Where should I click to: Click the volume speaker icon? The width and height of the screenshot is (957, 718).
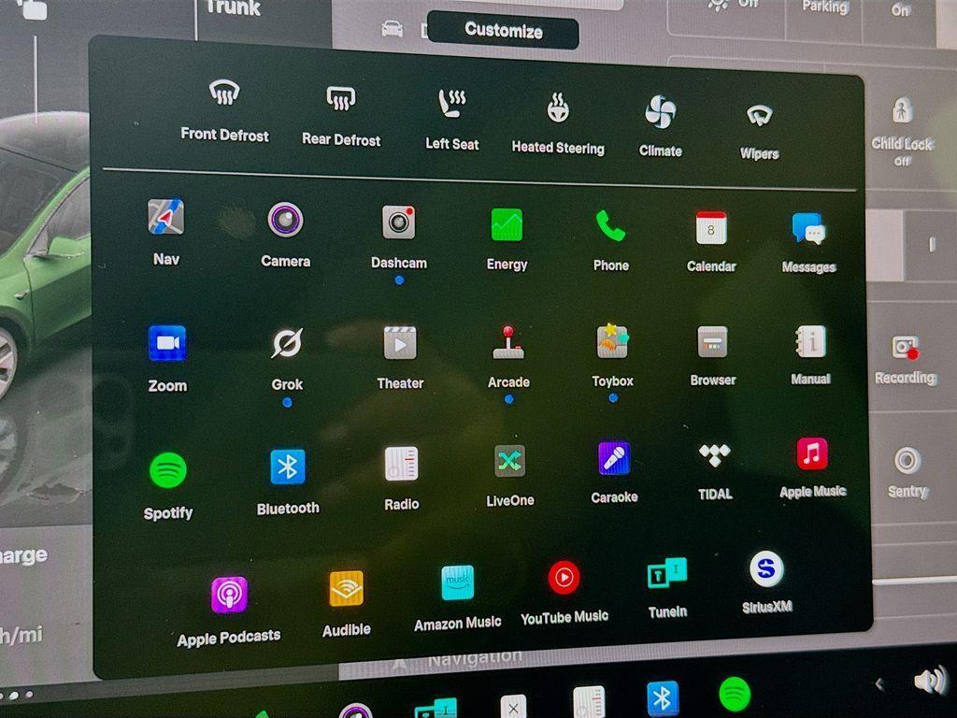coord(930,681)
